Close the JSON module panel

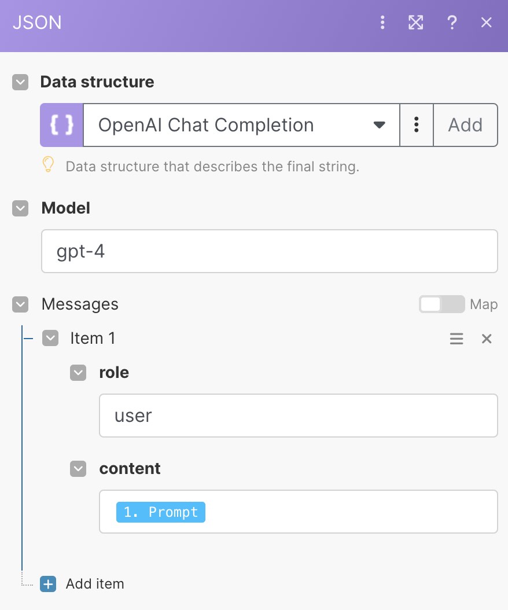[486, 23]
